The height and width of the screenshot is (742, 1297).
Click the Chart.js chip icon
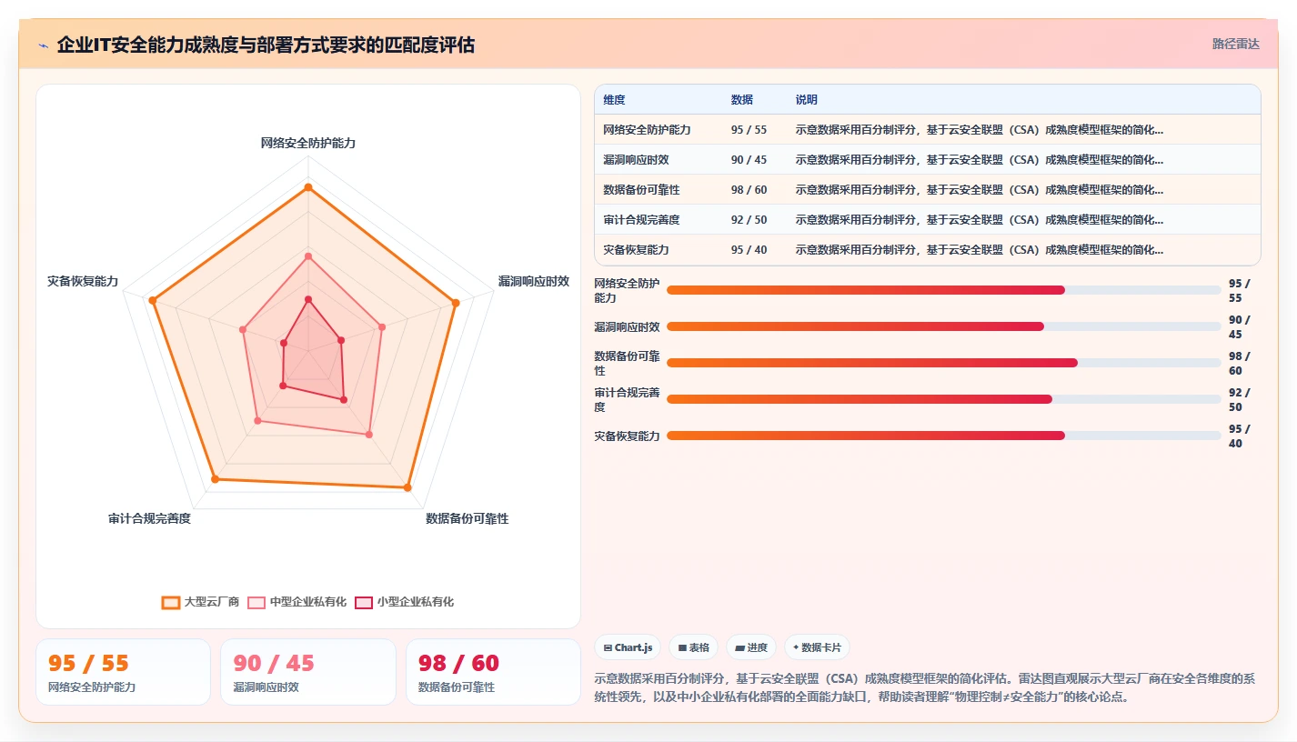(x=608, y=648)
